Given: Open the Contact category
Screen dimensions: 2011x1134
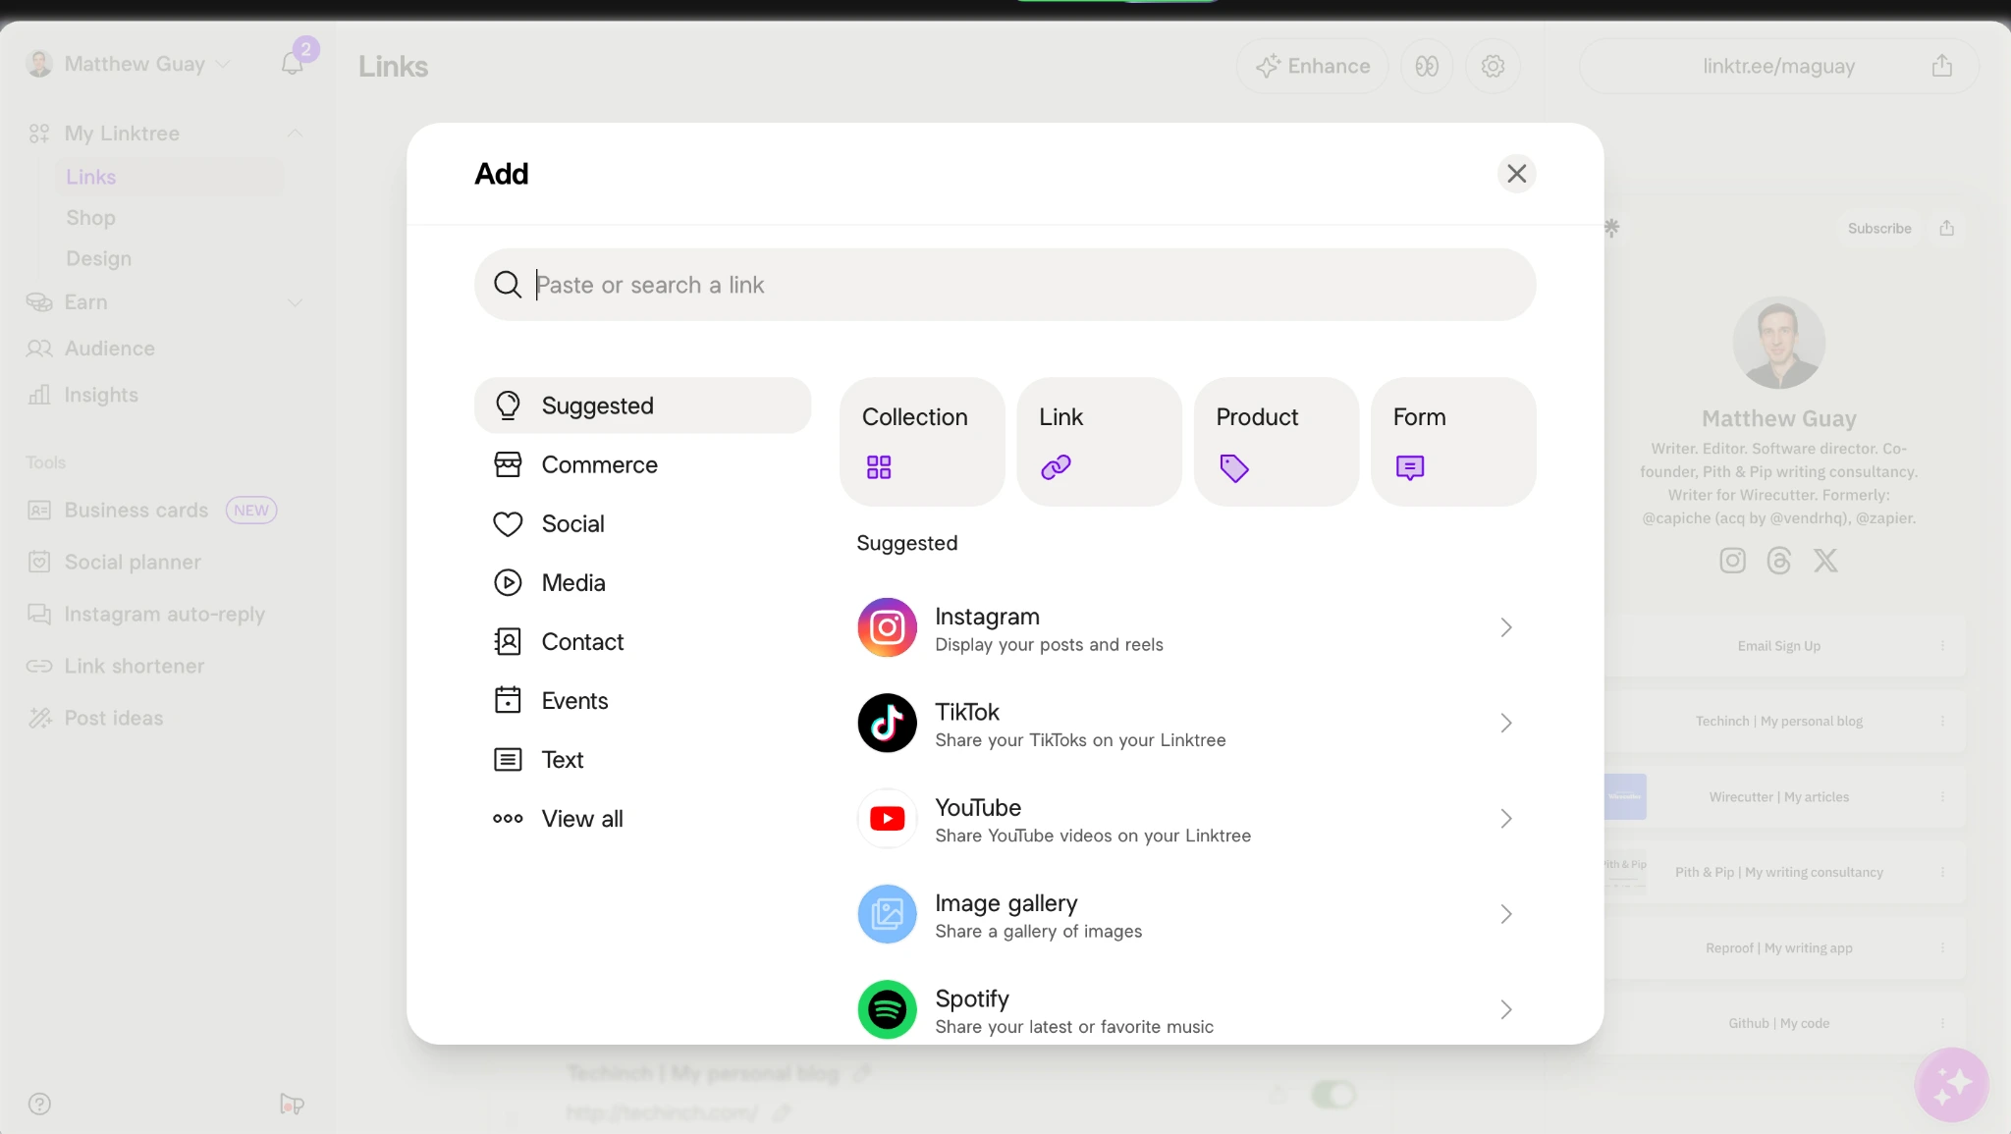Looking at the screenshot, I should point(642,641).
